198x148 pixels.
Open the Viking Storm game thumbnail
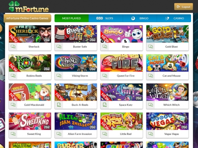pyautogui.click(x=76, y=63)
